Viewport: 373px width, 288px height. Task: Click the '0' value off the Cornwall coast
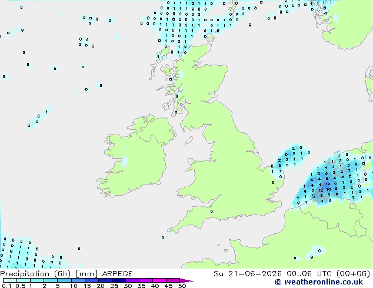[x=162, y=237]
